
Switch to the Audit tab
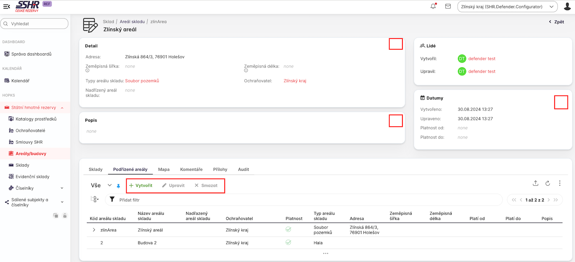pos(243,169)
